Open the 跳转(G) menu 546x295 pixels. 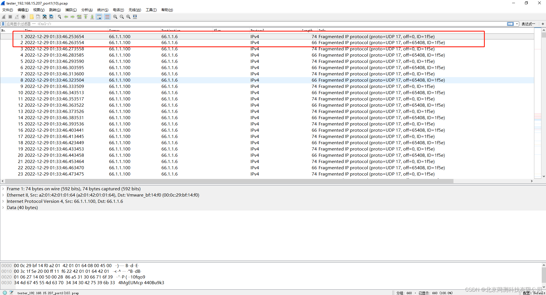point(55,10)
